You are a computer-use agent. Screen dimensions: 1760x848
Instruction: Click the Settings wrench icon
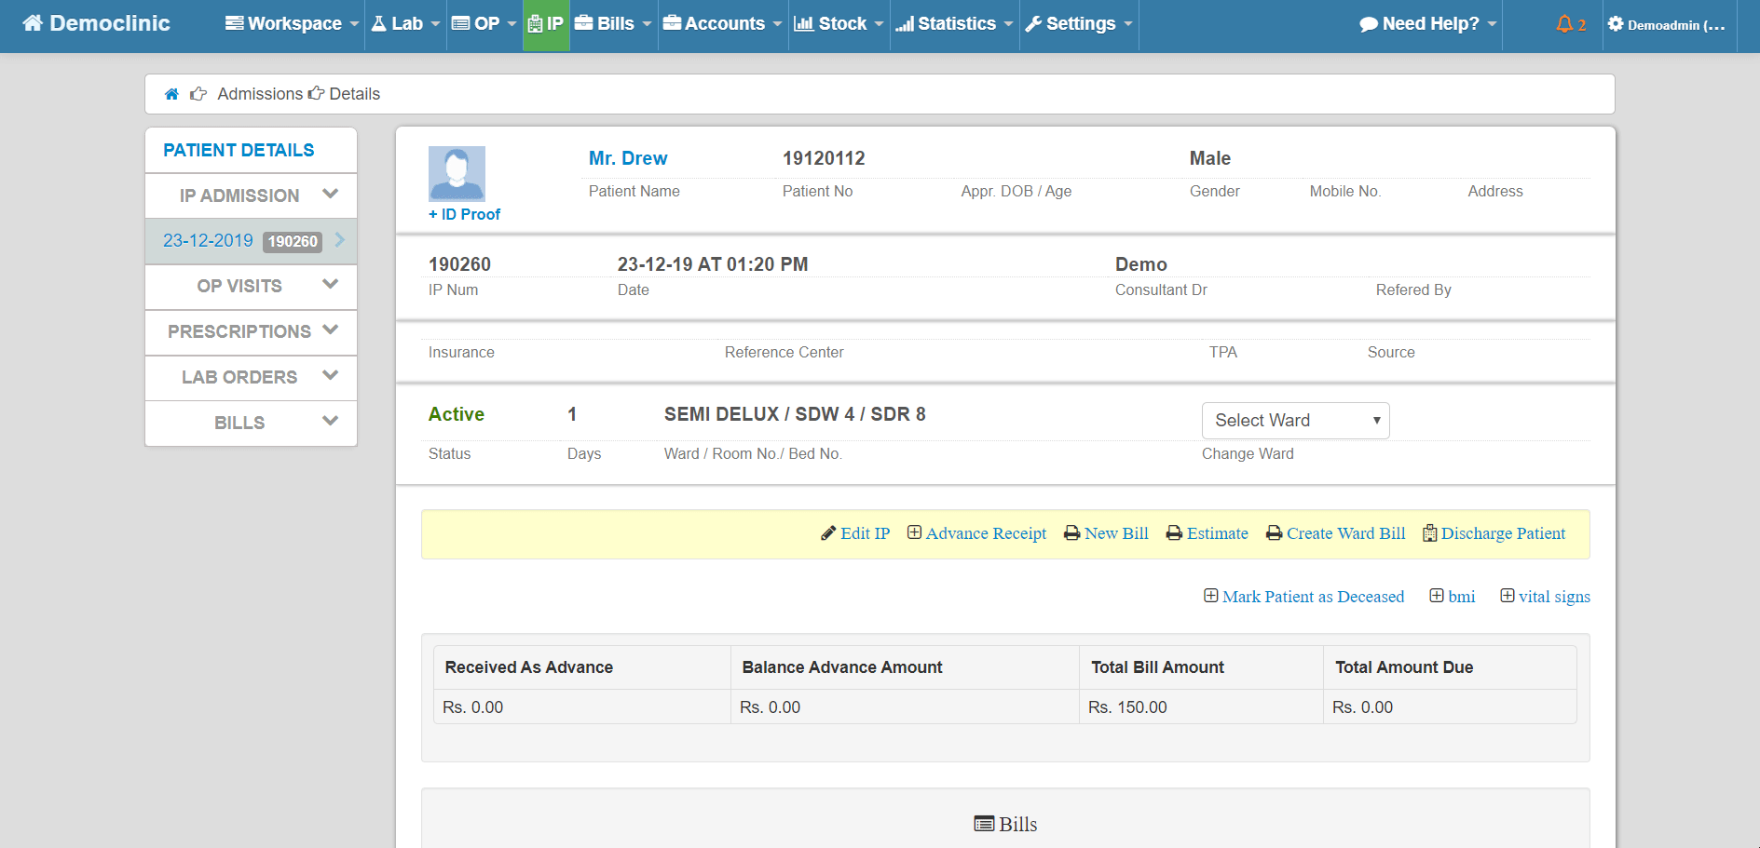pos(1035,23)
